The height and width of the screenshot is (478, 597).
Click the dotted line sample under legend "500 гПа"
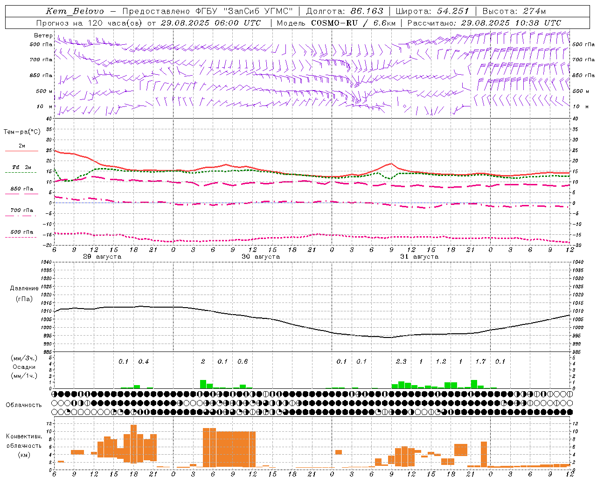coord(21,238)
